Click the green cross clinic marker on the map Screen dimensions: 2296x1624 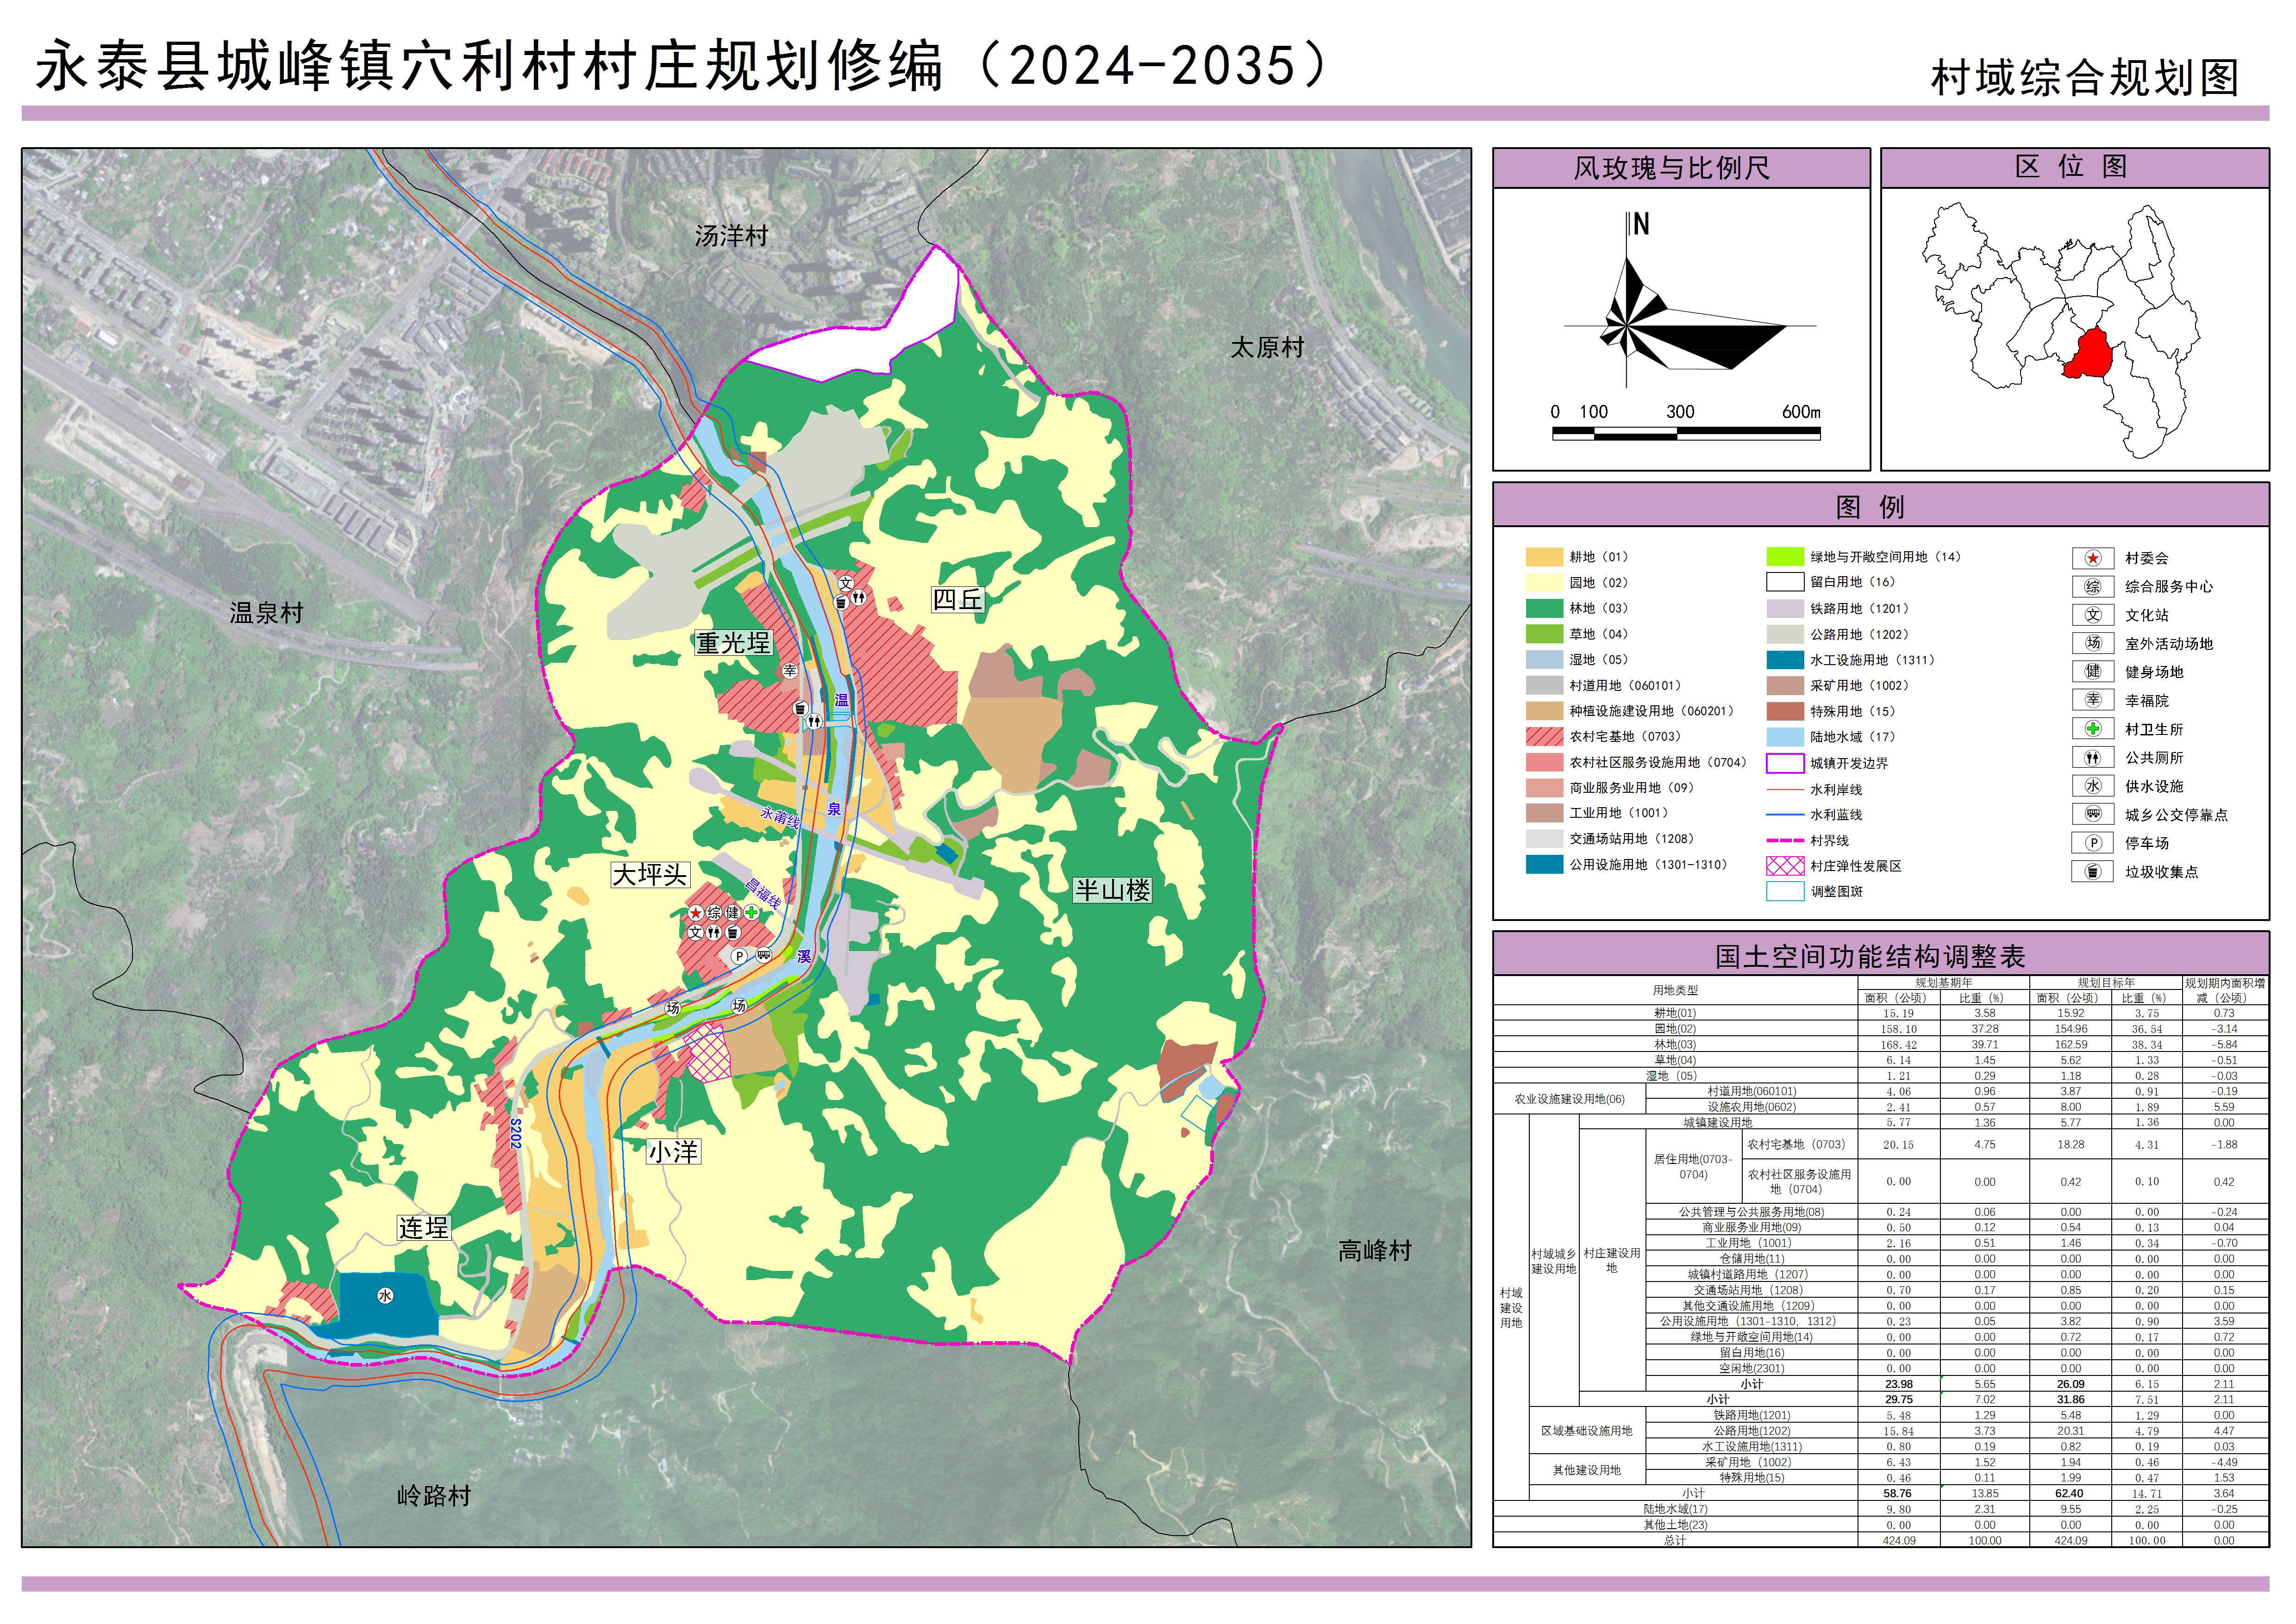point(751,912)
